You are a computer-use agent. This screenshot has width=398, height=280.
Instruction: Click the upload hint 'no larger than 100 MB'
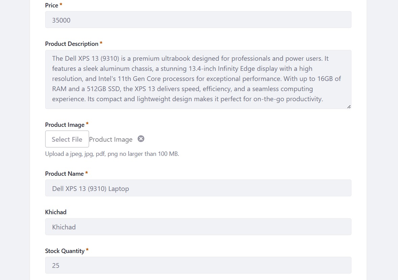(x=149, y=154)
